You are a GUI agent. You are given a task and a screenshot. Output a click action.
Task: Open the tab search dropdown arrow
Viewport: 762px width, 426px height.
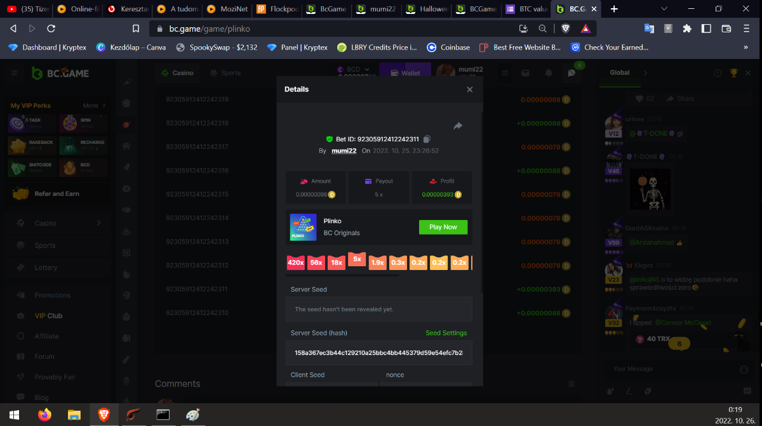click(x=664, y=9)
